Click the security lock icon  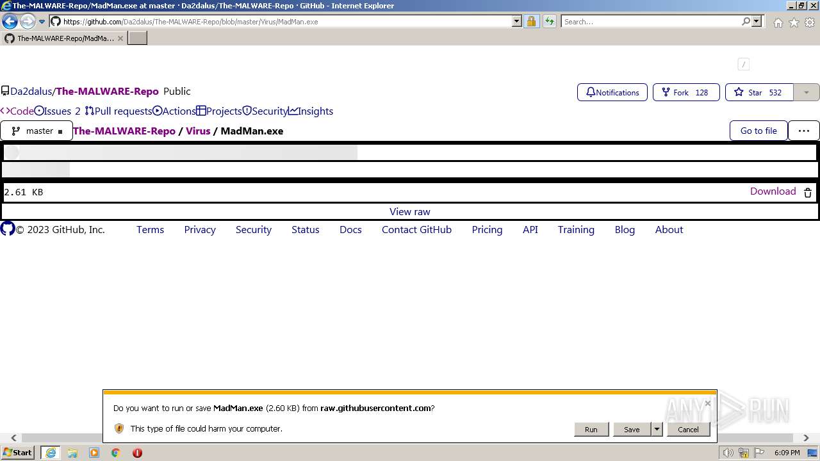pos(531,21)
